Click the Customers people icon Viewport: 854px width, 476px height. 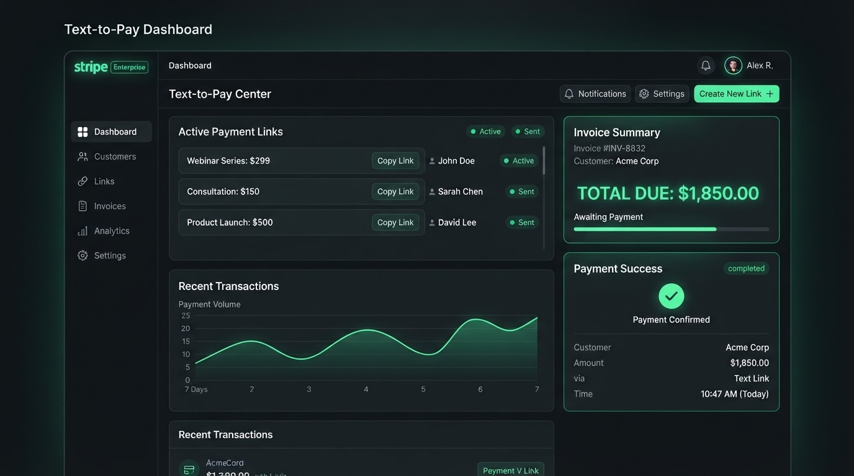[83, 156]
